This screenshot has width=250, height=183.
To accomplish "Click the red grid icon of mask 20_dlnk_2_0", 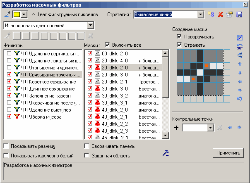I will point(97,67).
